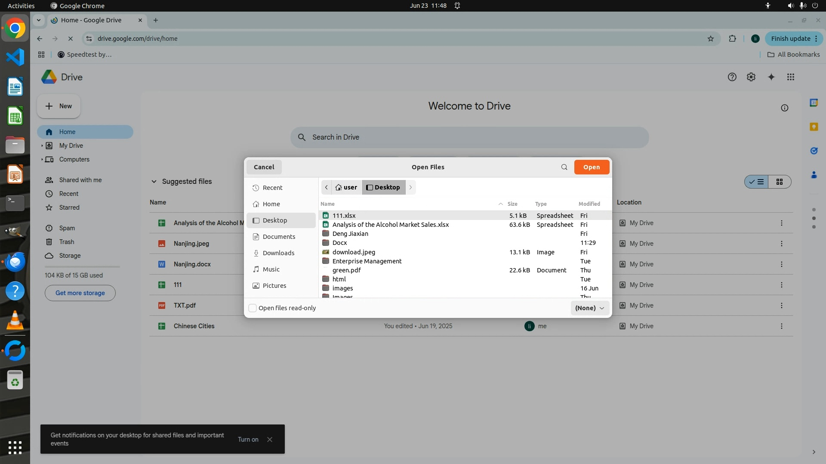Screen dimensions: 826x464
Task: Open the Drive help question mark icon
Action: (x=732, y=77)
